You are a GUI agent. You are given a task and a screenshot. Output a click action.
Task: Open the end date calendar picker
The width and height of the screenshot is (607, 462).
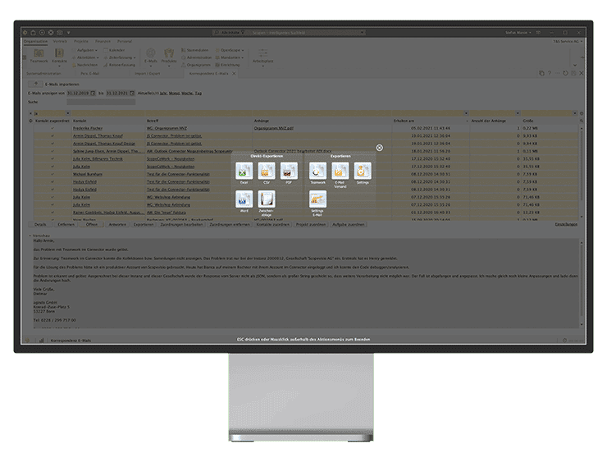132,94
